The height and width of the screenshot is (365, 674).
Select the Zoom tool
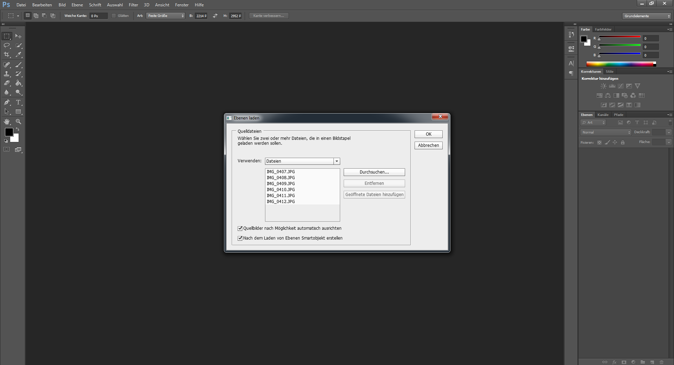[x=19, y=122]
